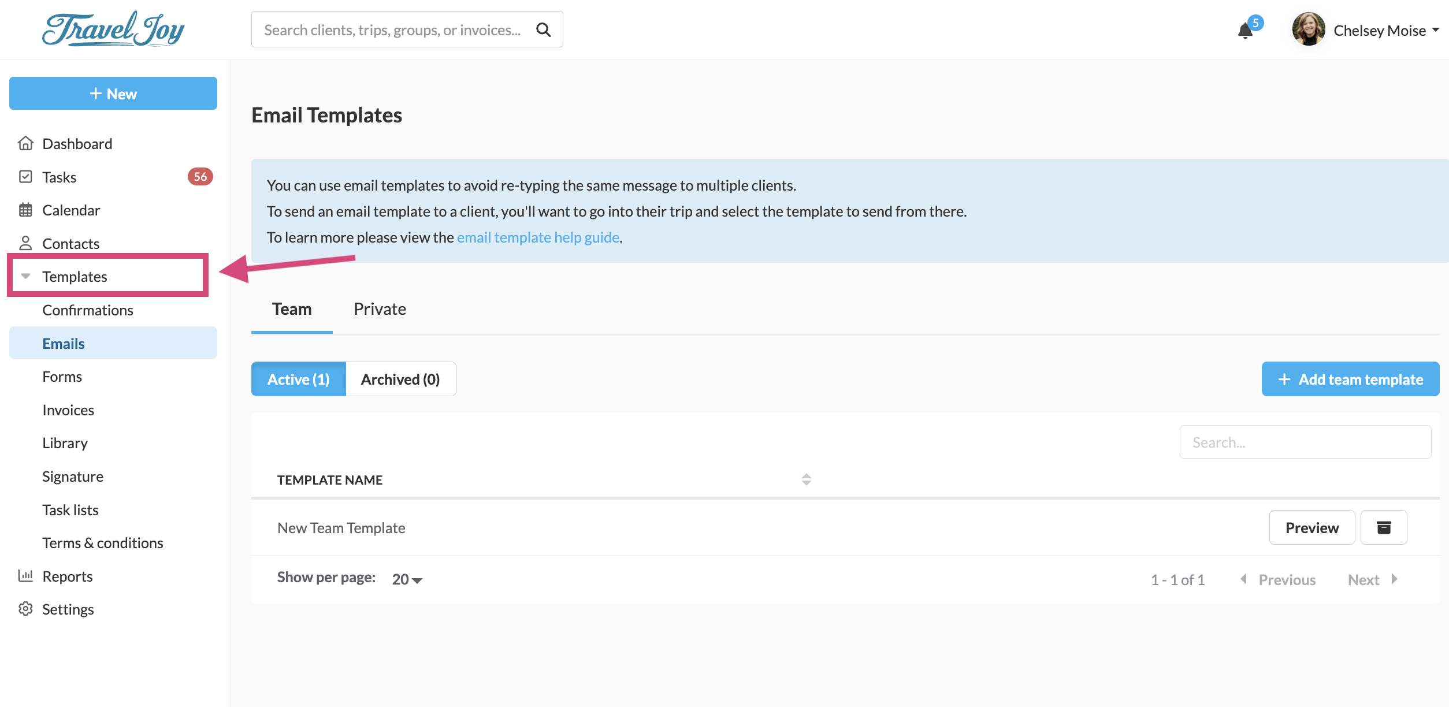The image size is (1449, 707).
Task: Open Tasks via checkbox icon
Action: pos(25,177)
